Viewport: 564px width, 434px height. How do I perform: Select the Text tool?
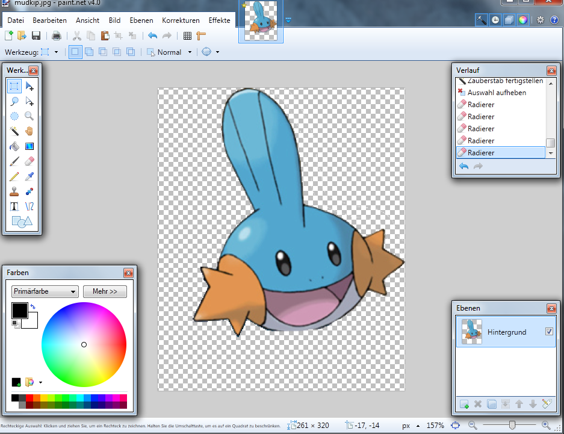(x=14, y=206)
